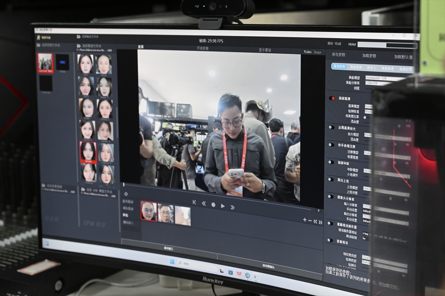445x296 pixels.
Task: Click 查找面部 in the face list panel
Action: pyautogui.click(x=128, y=202)
